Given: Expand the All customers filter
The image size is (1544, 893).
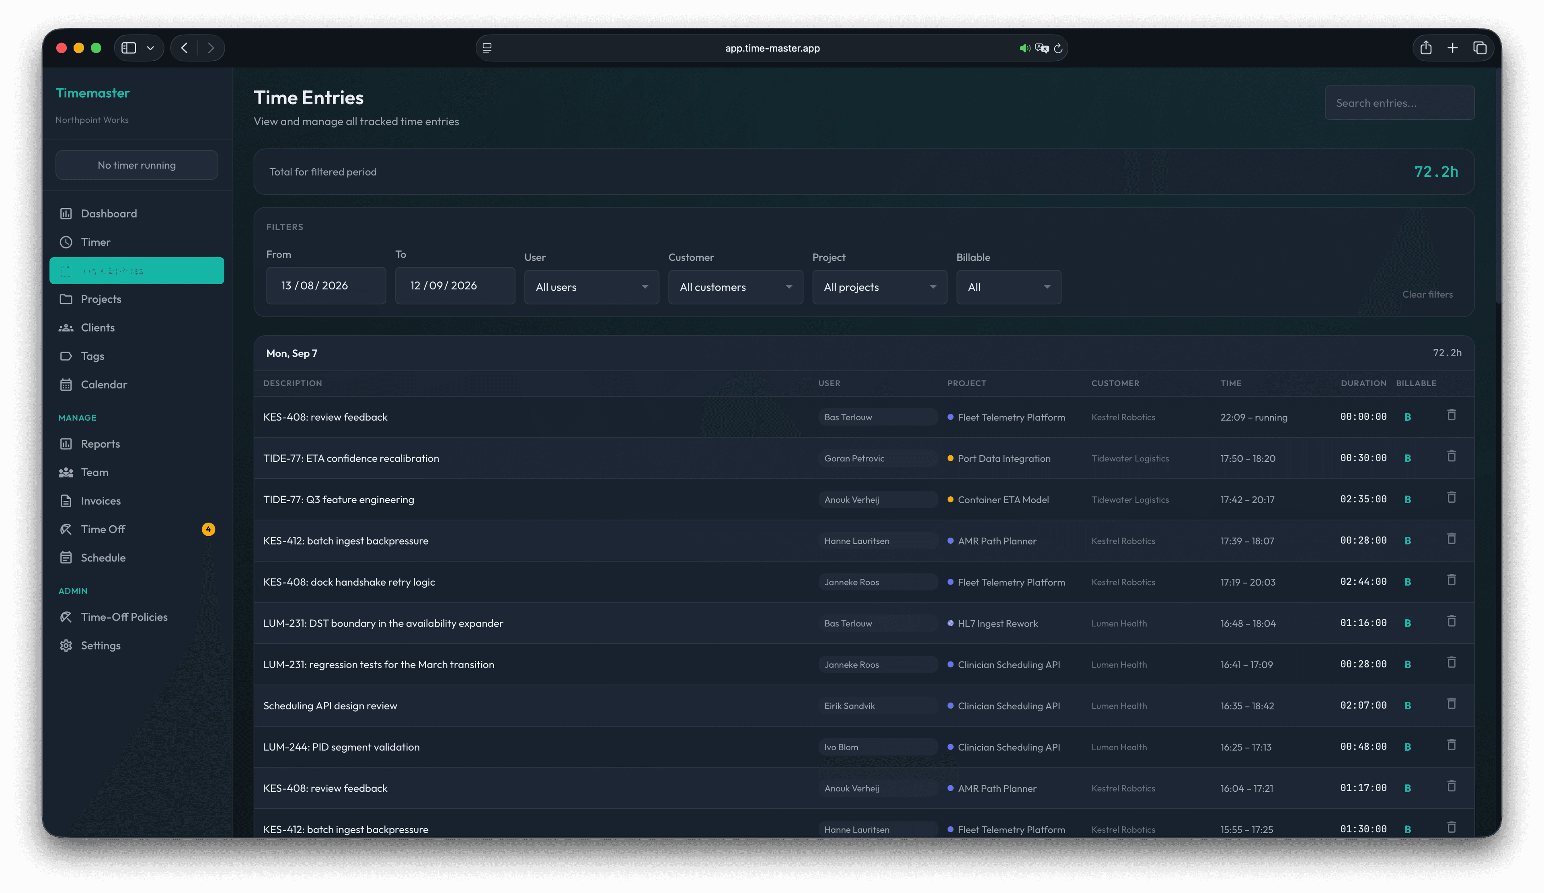Looking at the screenshot, I should 735,287.
